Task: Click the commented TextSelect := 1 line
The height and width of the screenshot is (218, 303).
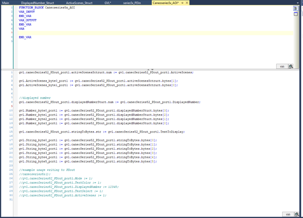Action: pos(61,191)
